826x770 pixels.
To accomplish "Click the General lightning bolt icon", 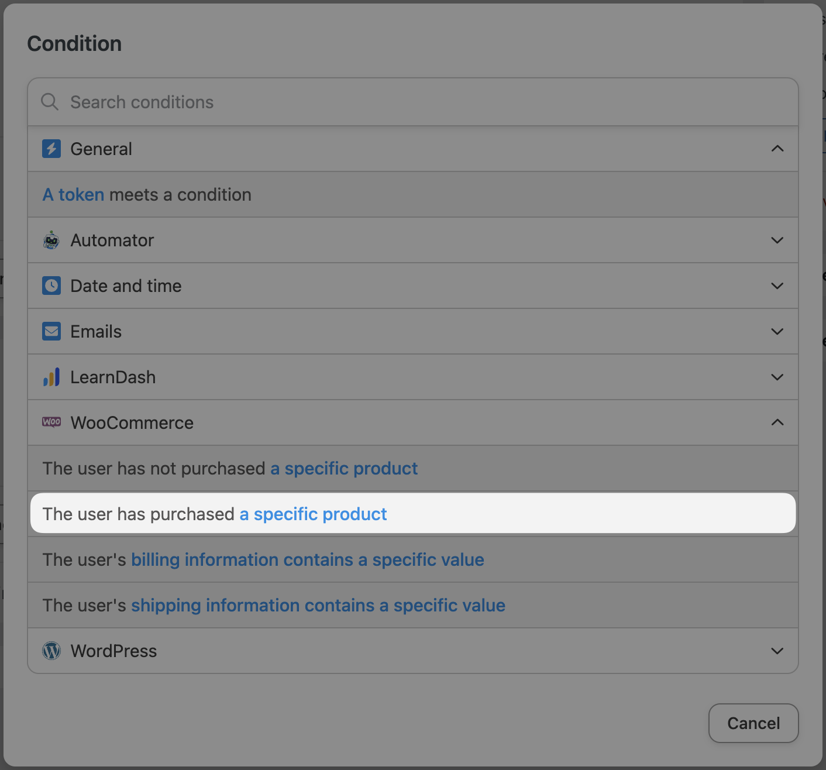I will (x=51, y=149).
